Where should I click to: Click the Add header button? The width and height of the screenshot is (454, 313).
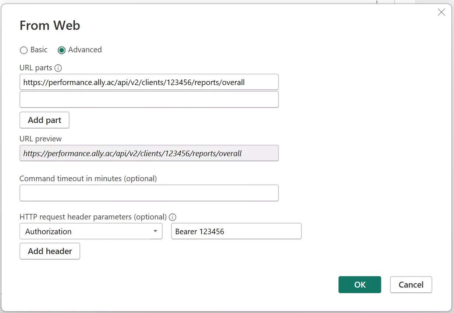point(50,251)
